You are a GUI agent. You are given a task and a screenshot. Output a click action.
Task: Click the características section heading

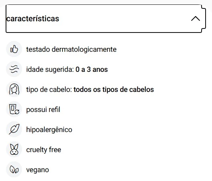(32, 19)
